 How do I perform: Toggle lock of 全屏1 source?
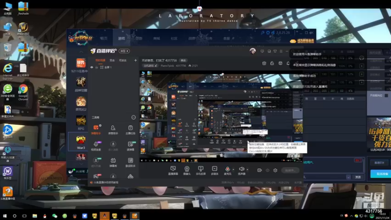click(96, 67)
